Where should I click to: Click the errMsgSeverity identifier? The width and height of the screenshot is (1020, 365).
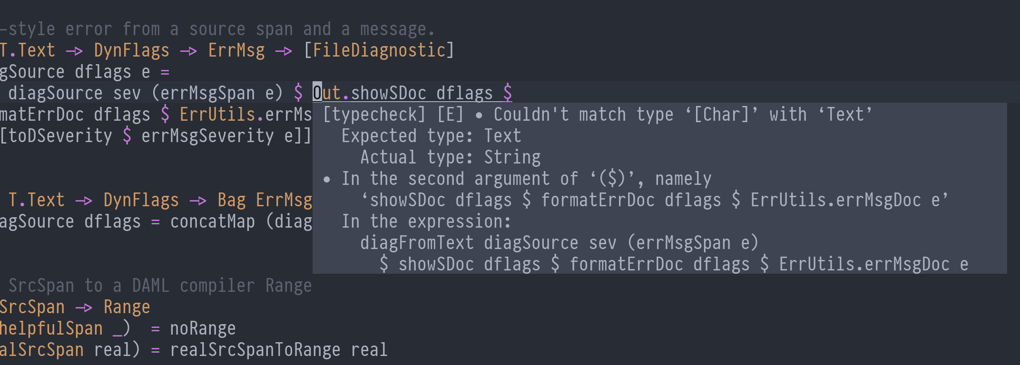[207, 136]
